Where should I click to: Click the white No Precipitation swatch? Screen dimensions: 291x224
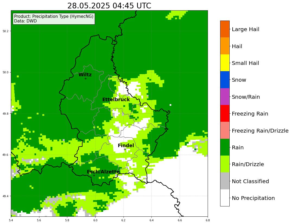[225, 198]
